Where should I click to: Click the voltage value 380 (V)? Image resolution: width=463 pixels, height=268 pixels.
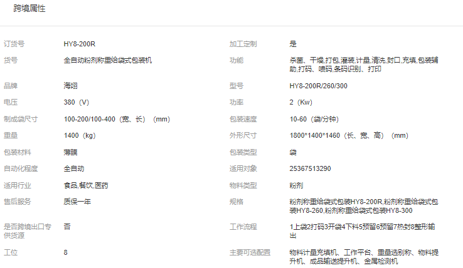[x=77, y=102]
